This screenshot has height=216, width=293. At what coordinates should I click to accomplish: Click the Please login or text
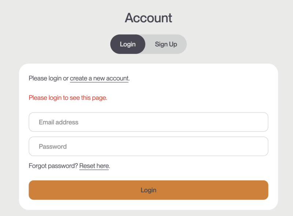[48, 78]
